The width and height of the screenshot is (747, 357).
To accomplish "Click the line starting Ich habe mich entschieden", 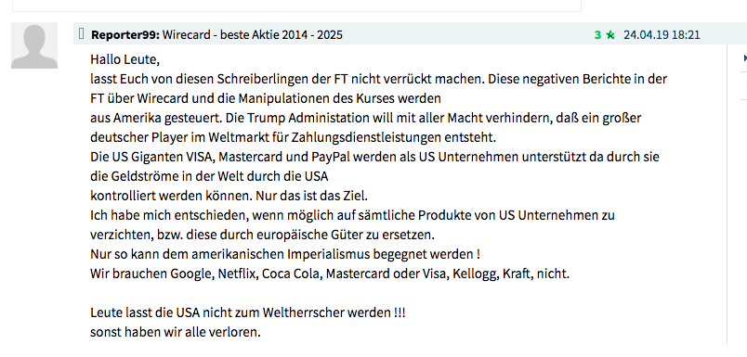I will click(x=352, y=215).
